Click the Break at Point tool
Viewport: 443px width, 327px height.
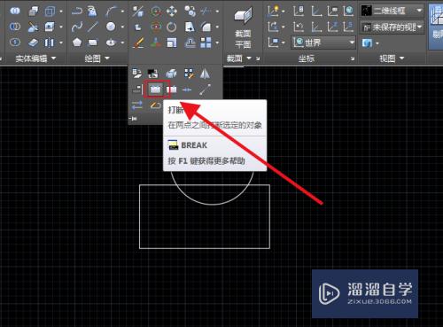172,89
